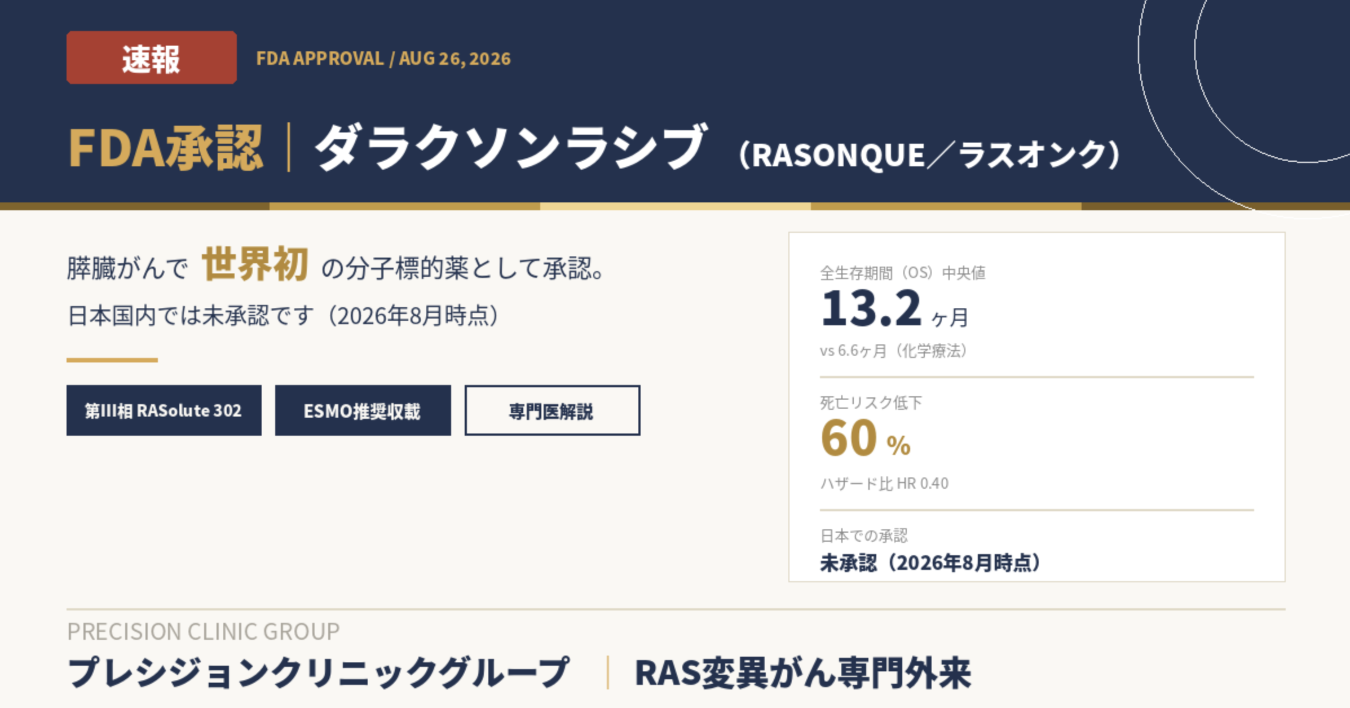This screenshot has height=708, width=1350.
Task: Click the 膵臓がんで text in the headline
Action: (127, 268)
